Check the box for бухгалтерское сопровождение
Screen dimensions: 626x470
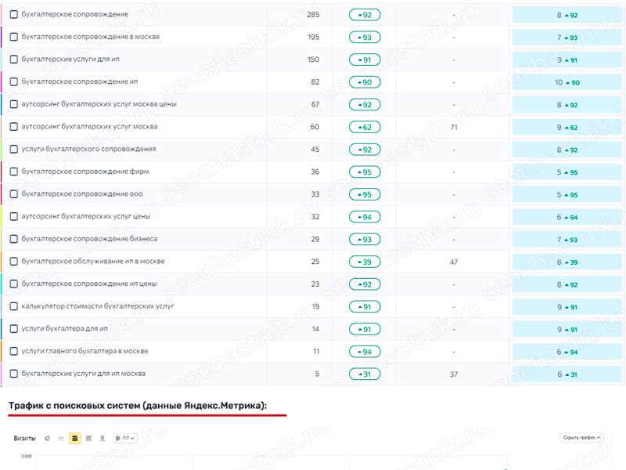click(x=14, y=14)
